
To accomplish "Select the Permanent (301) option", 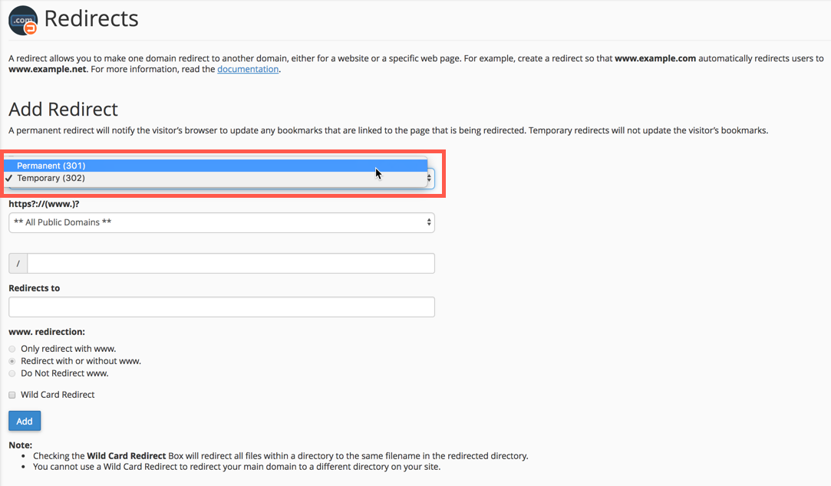I will point(51,166).
